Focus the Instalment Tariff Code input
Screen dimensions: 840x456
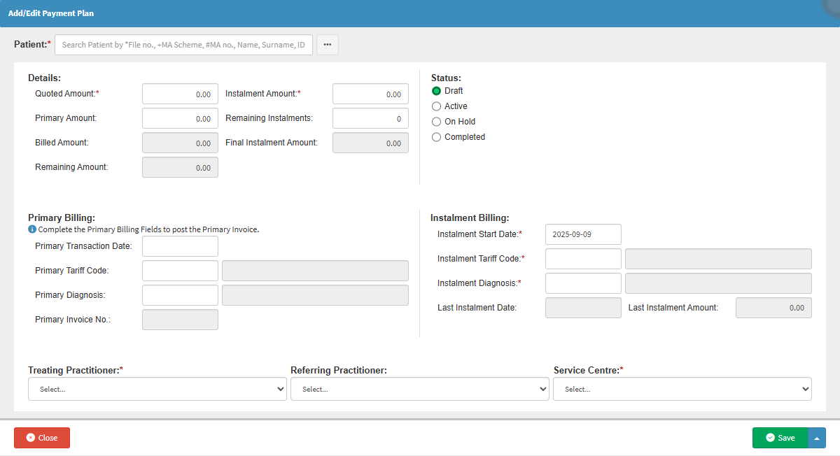coord(583,259)
